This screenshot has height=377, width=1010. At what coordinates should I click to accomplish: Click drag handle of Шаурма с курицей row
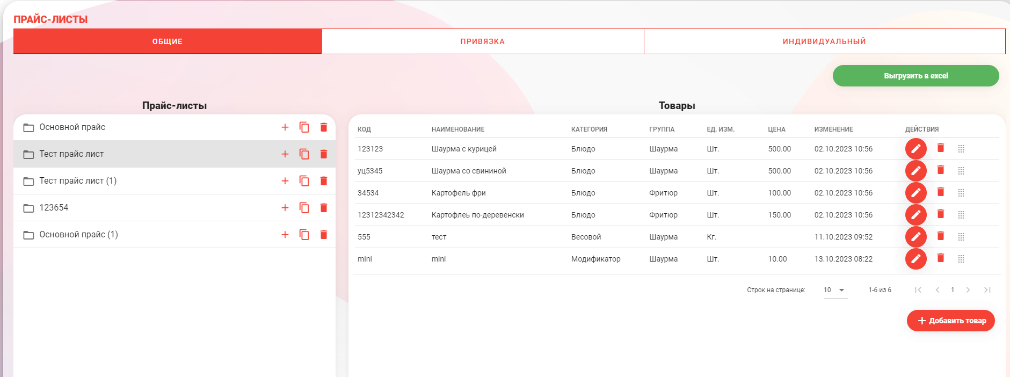tap(961, 149)
